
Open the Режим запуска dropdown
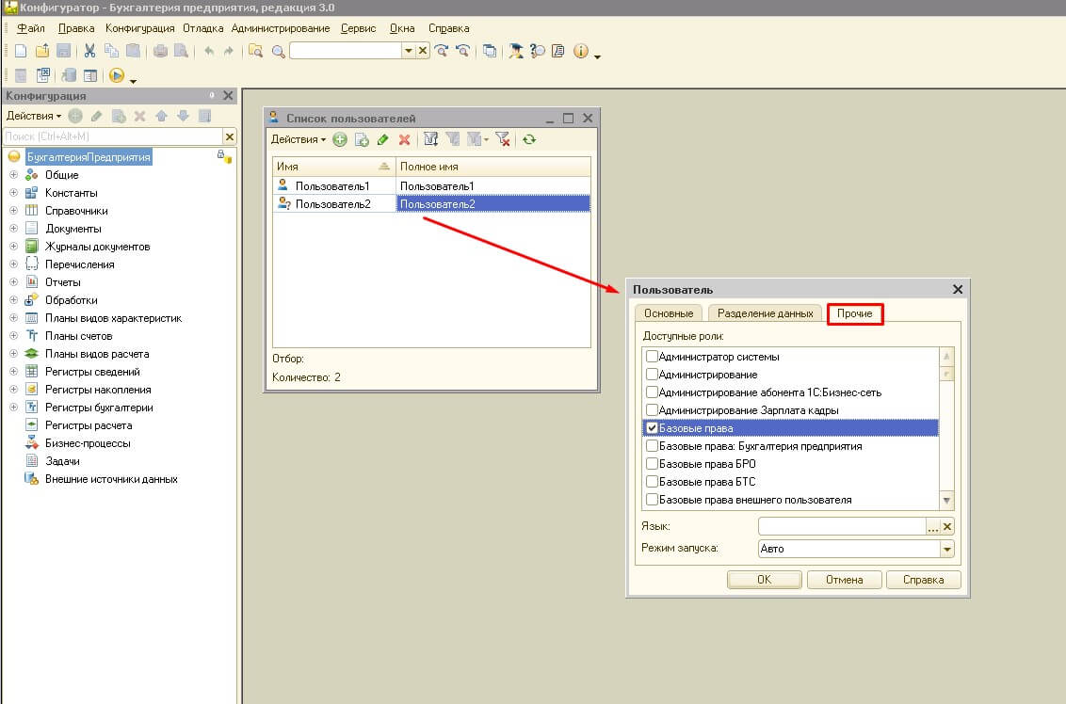[947, 549]
